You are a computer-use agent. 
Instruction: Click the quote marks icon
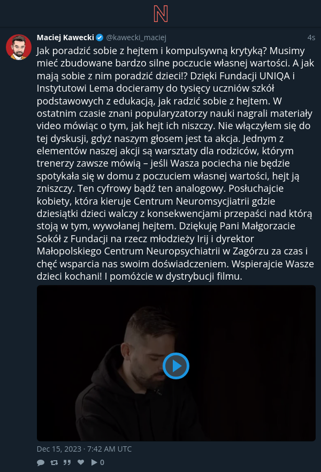pos(67,462)
